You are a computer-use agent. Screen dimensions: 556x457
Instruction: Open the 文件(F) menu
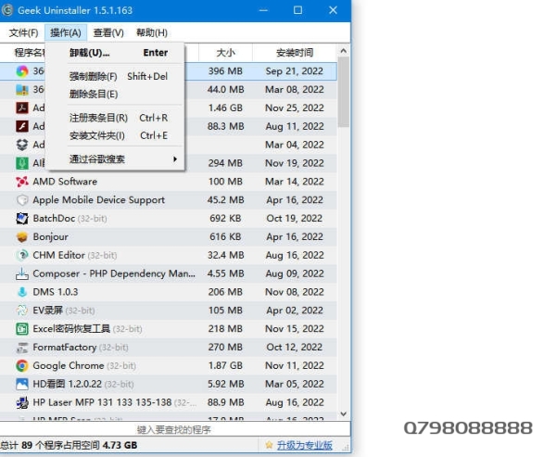[x=23, y=33]
